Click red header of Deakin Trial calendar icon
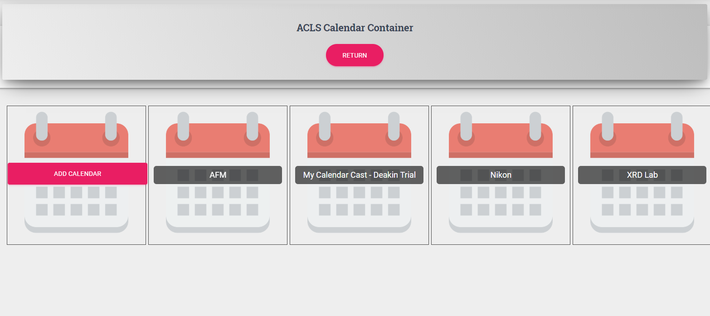The height and width of the screenshot is (316, 710). click(359, 141)
